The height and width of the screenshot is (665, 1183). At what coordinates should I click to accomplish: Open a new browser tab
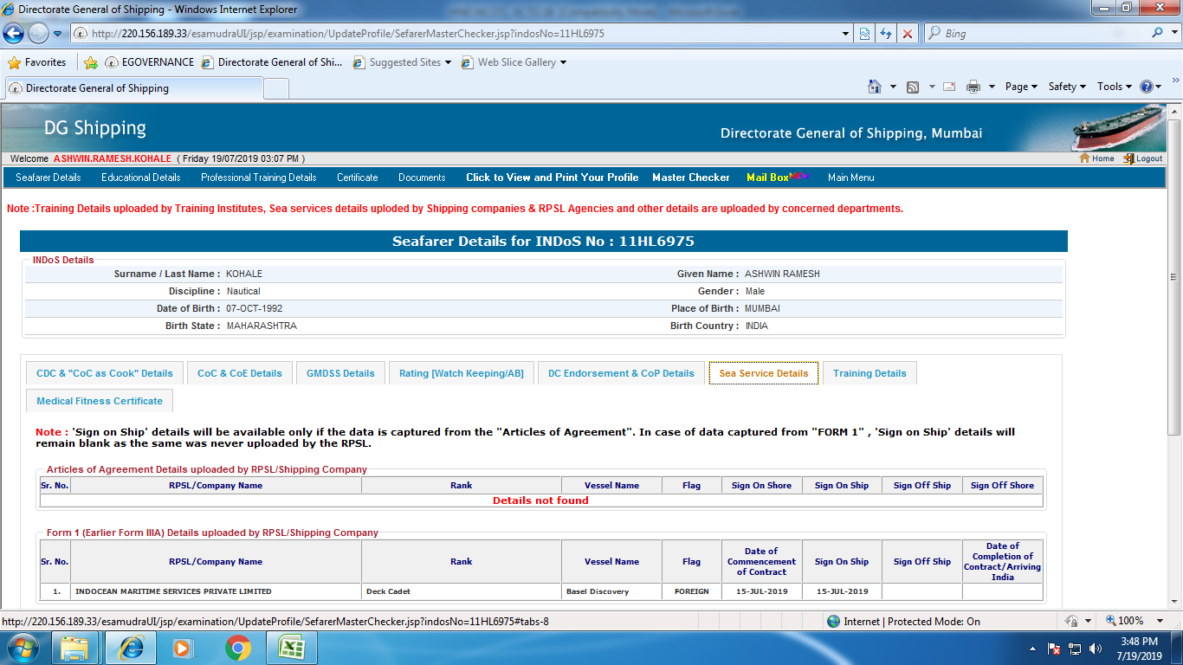tap(276, 88)
